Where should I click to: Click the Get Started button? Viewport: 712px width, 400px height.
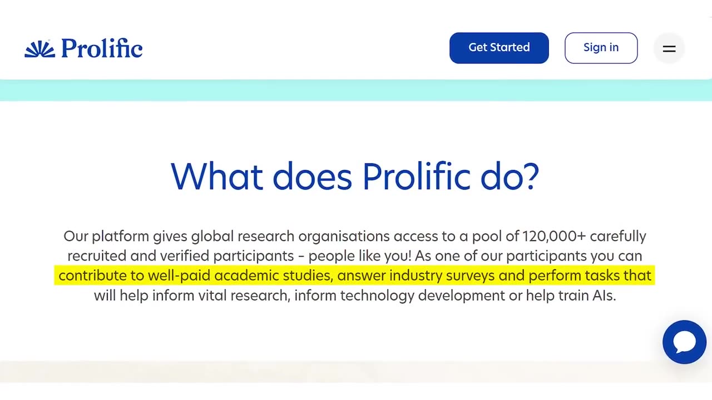click(x=499, y=48)
